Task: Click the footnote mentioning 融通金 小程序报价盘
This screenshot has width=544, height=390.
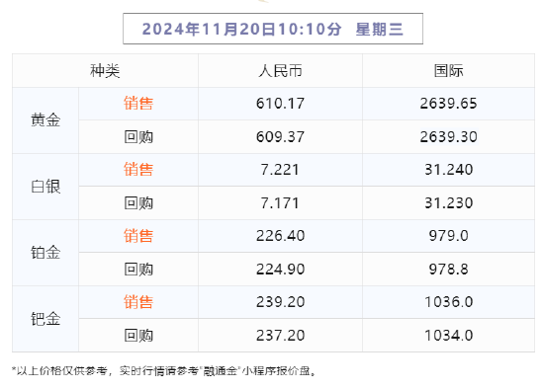Action: [x=164, y=371]
